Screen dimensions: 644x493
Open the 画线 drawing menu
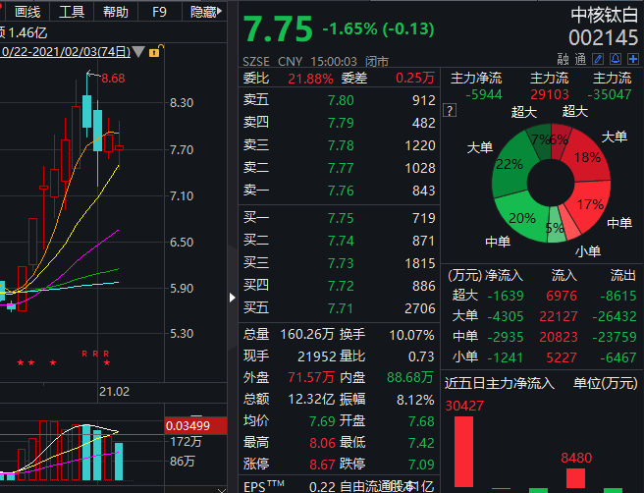click(27, 12)
